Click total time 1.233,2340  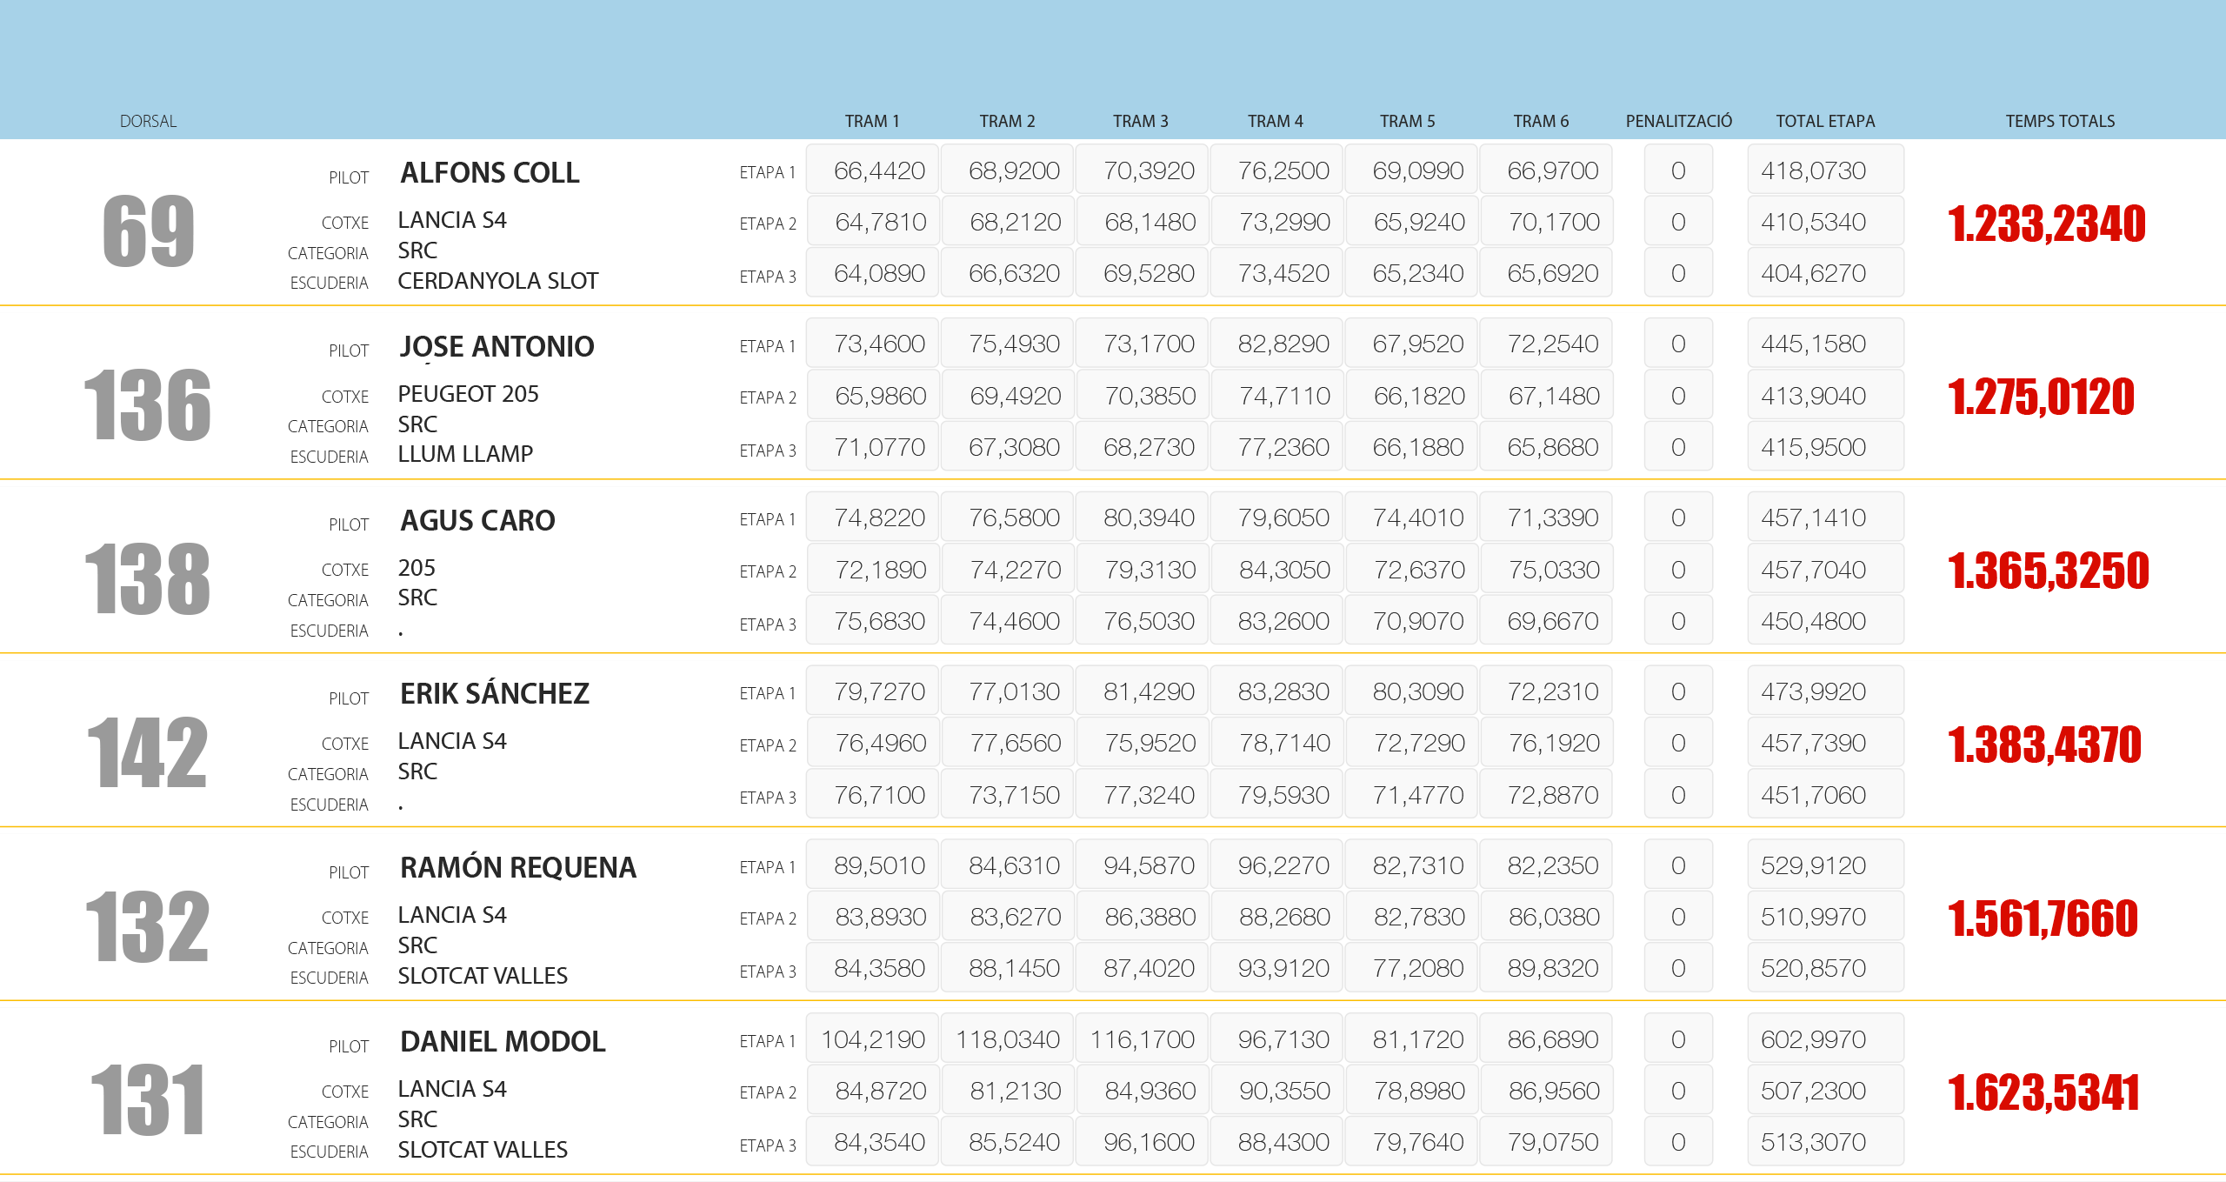(2046, 224)
